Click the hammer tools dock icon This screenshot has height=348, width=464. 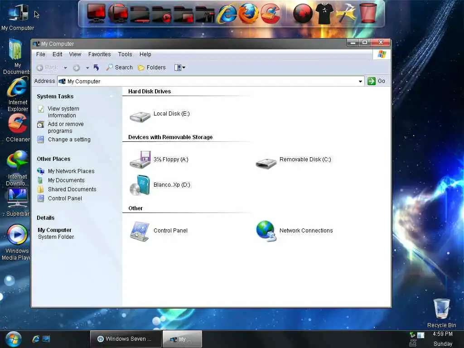pos(346,14)
